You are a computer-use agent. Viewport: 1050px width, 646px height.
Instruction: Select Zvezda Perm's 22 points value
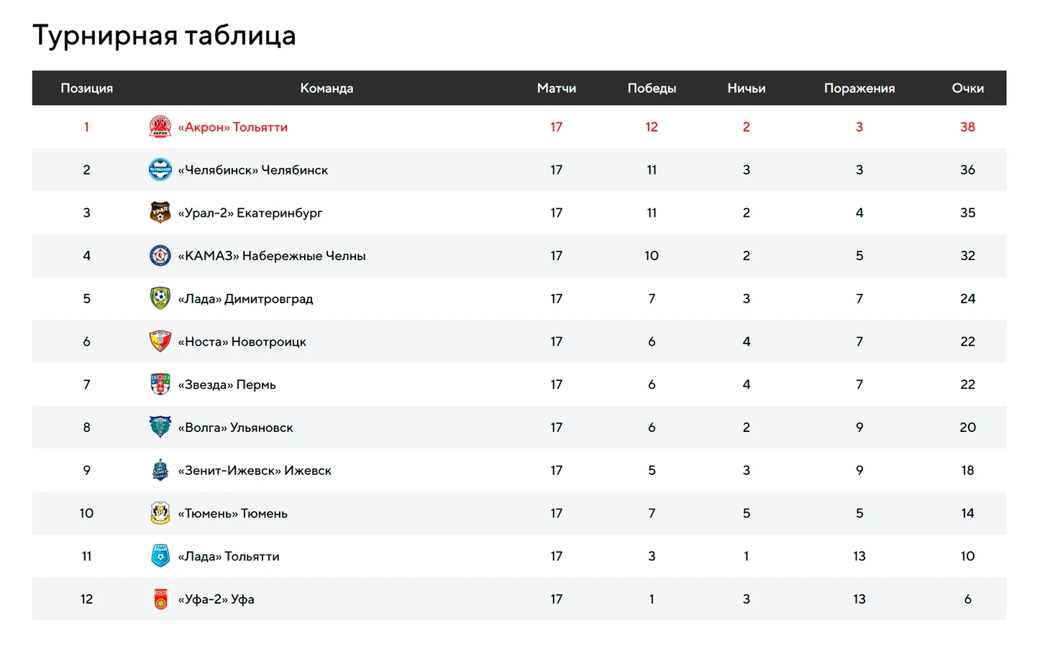click(968, 384)
